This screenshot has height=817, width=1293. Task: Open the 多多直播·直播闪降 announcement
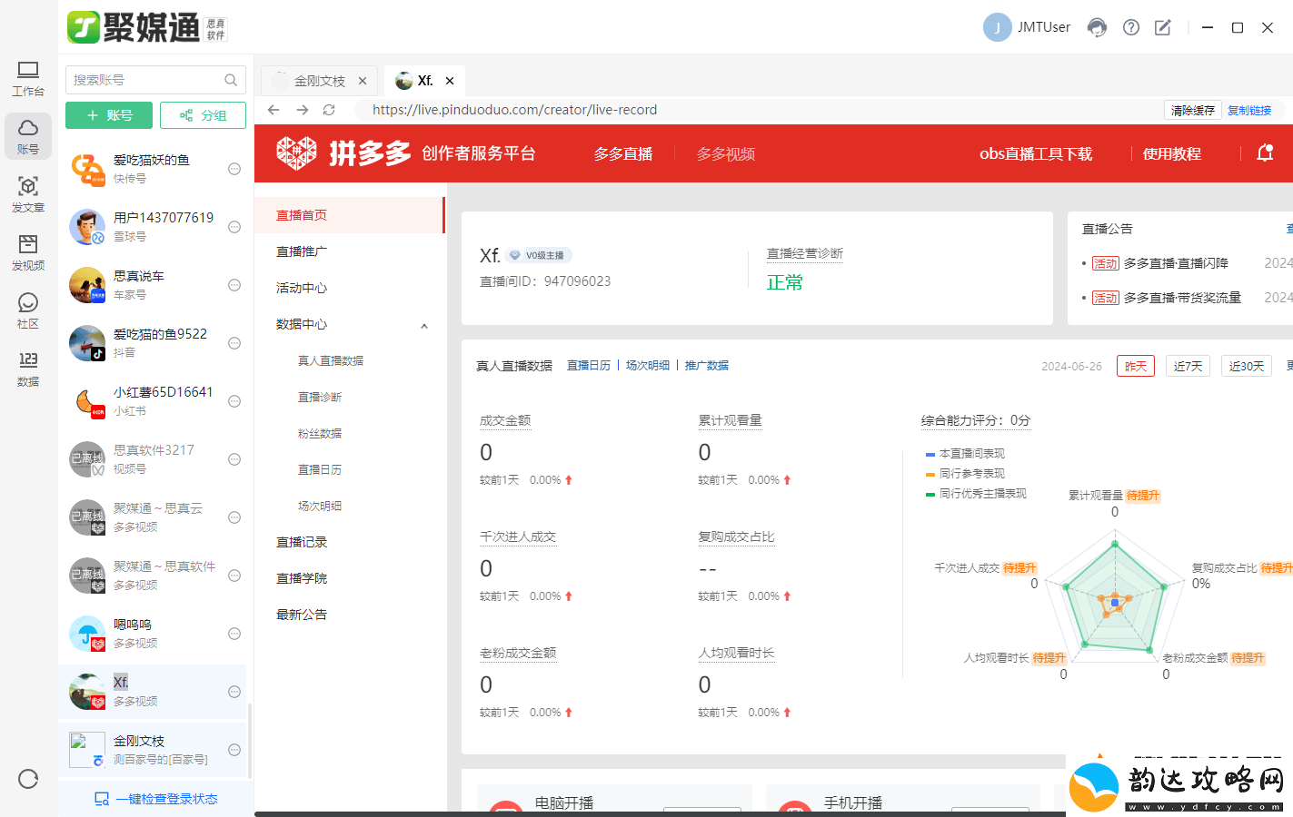[1176, 263]
